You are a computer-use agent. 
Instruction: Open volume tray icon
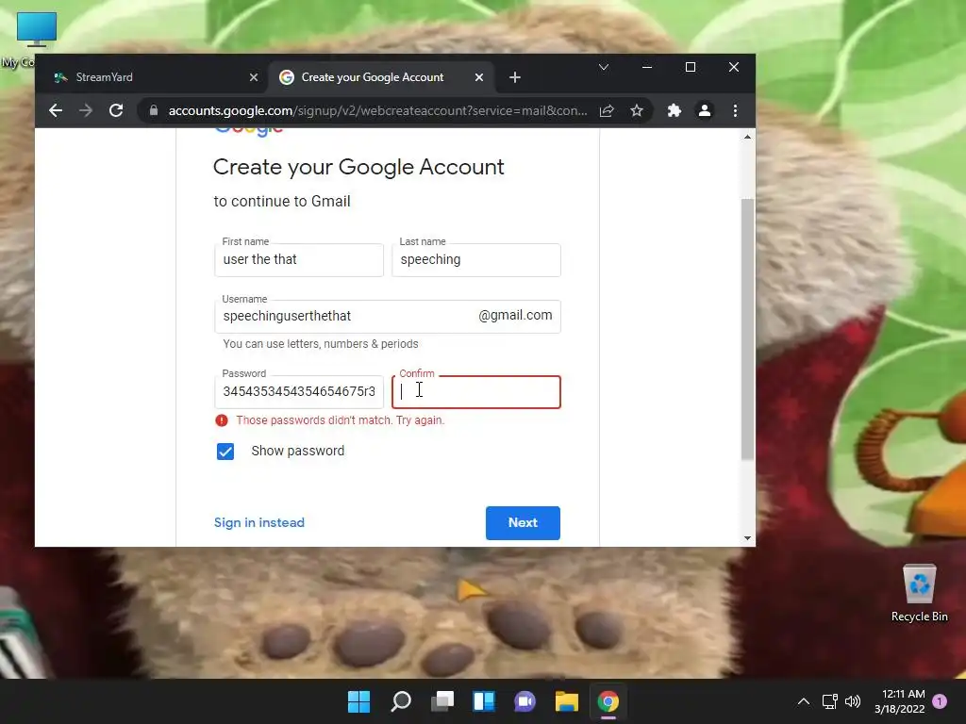pos(853,701)
